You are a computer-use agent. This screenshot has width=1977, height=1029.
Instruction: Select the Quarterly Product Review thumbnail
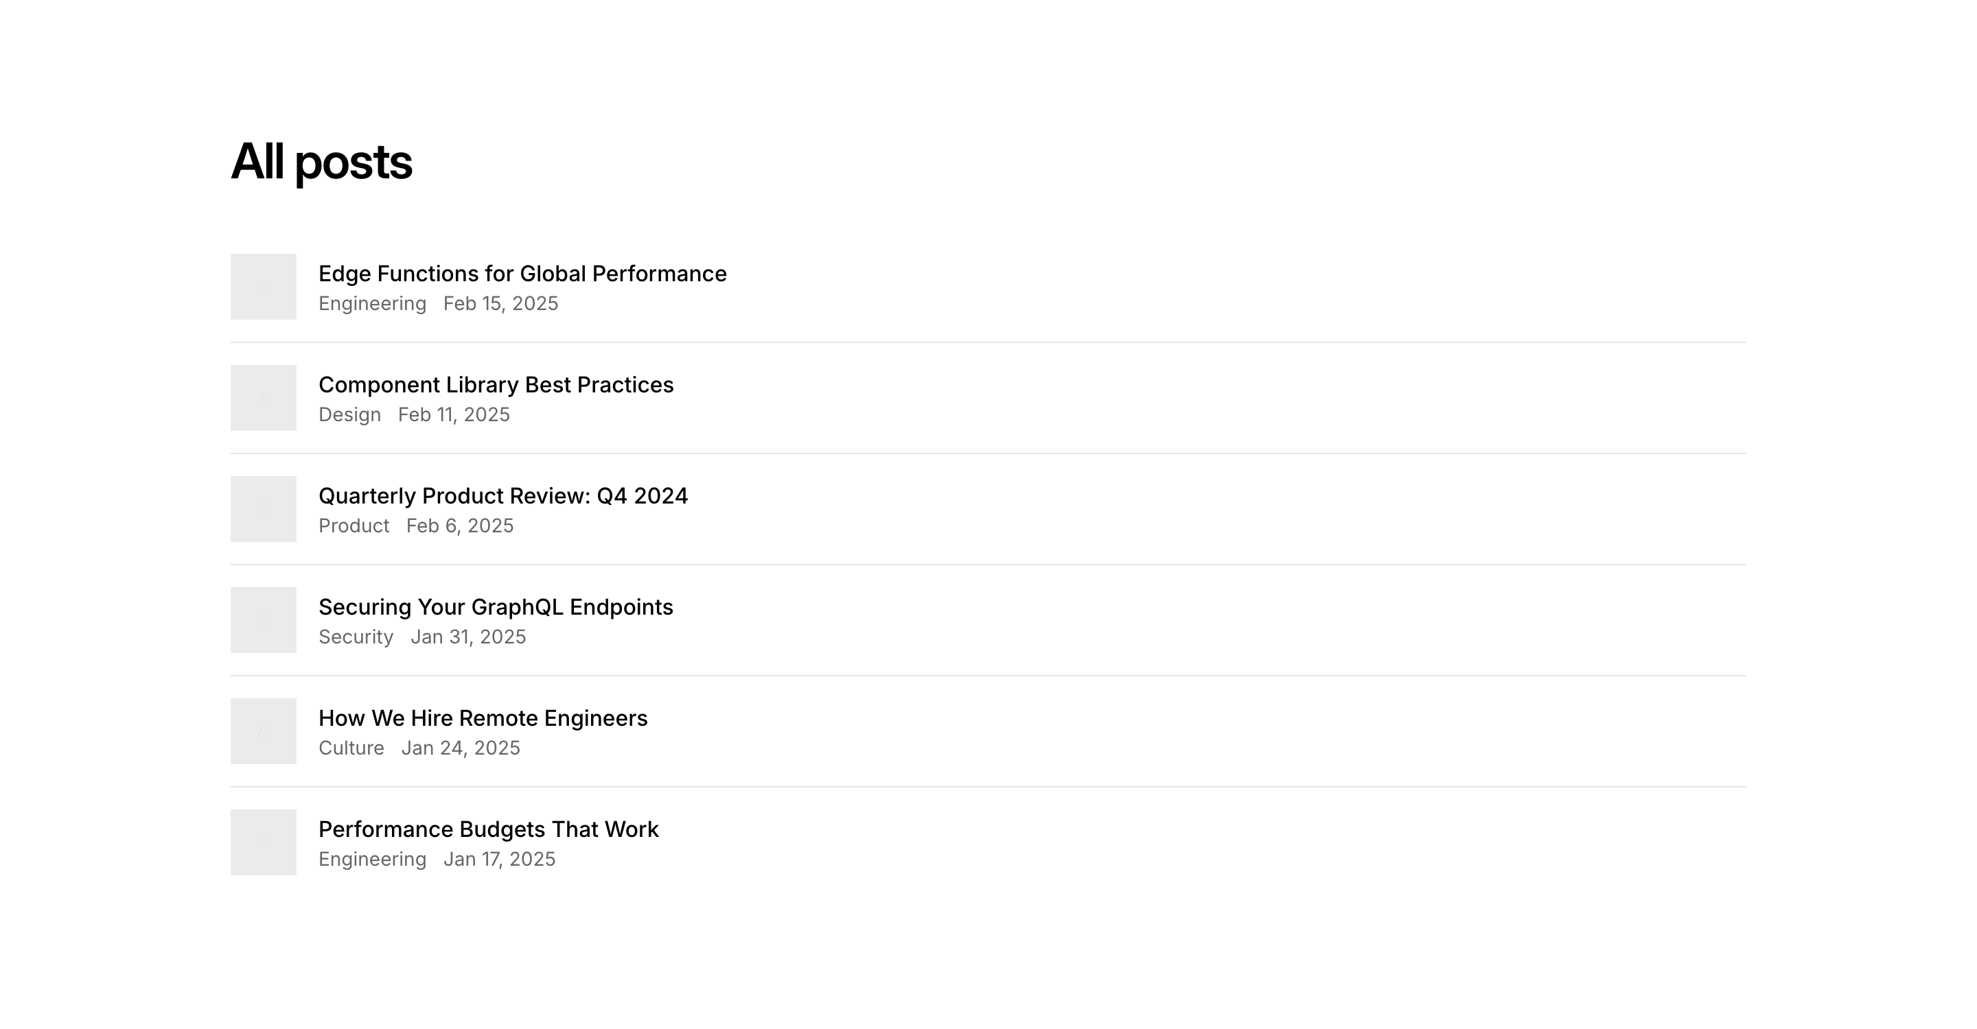(x=263, y=509)
